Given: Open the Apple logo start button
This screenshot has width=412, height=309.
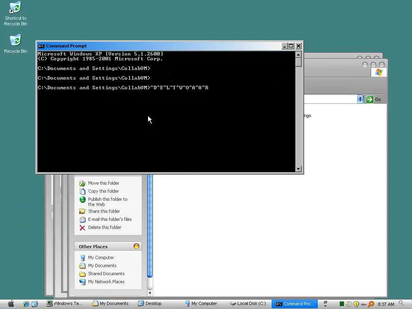Looking at the screenshot, I should tap(11, 304).
